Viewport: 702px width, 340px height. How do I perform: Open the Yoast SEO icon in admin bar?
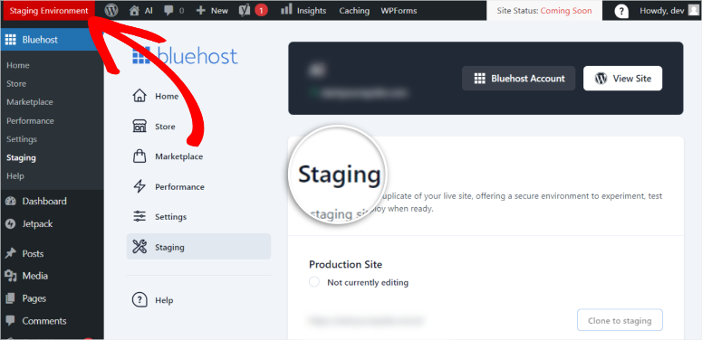pyautogui.click(x=245, y=10)
